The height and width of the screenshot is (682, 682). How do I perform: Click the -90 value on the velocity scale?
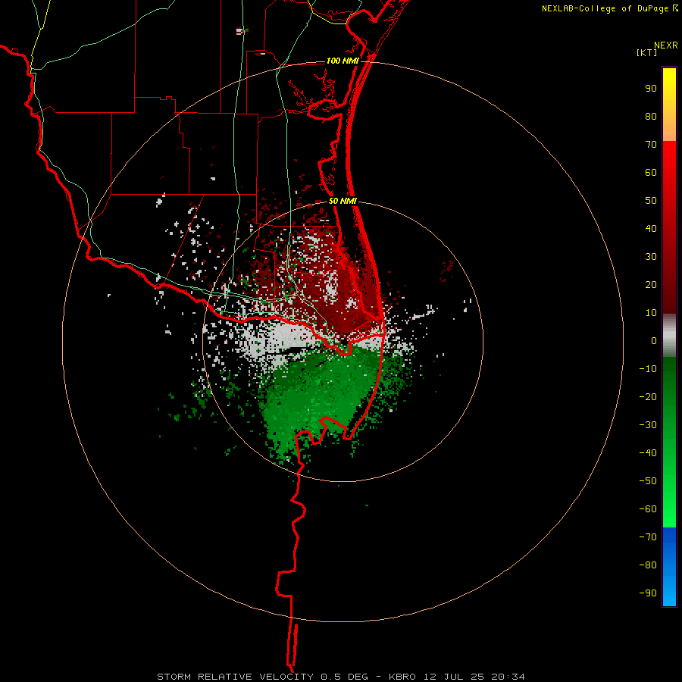click(648, 593)
